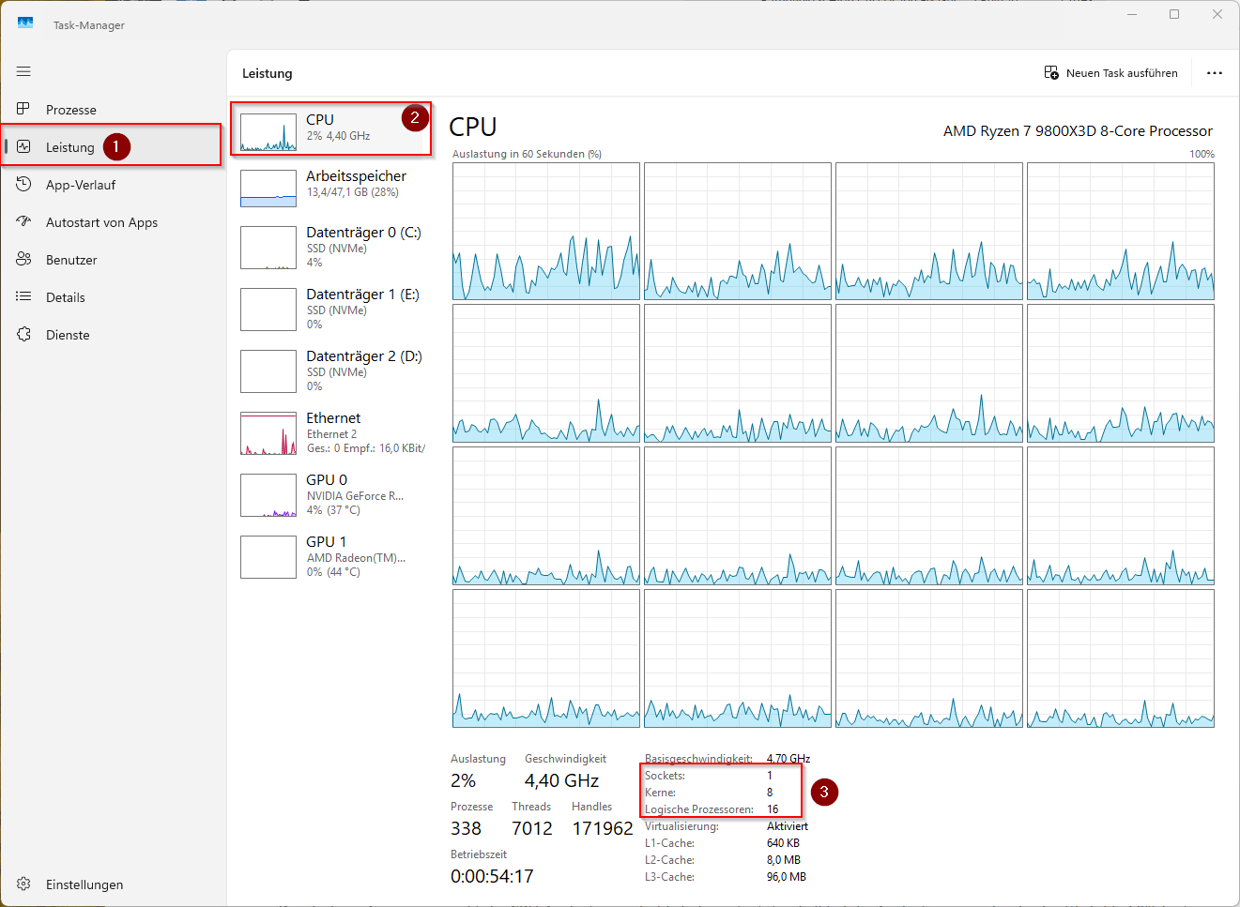Select Datenträger 2 (D:) graph thumbnail

[x=268, y=371]
